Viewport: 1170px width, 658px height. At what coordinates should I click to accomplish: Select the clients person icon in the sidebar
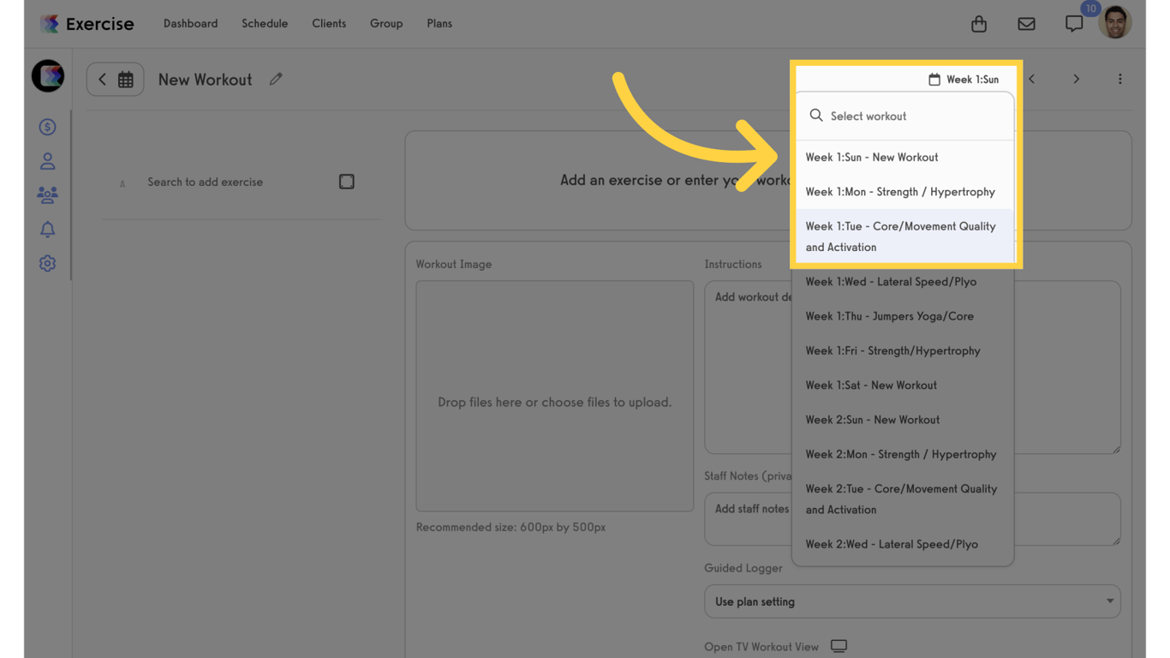47,160
